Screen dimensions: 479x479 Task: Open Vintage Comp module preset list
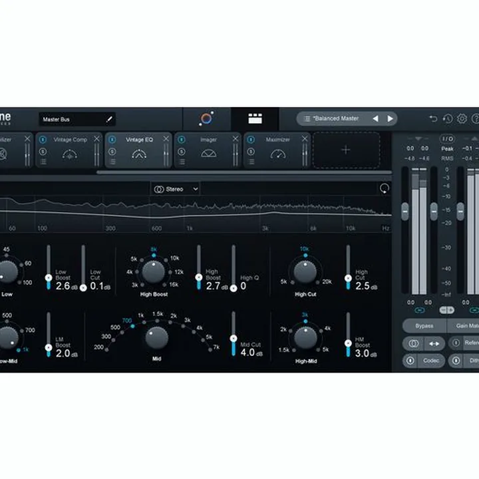[x=43, y=162]
